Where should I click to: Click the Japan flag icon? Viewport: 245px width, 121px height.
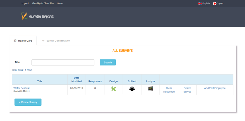[x=214, y=3]
